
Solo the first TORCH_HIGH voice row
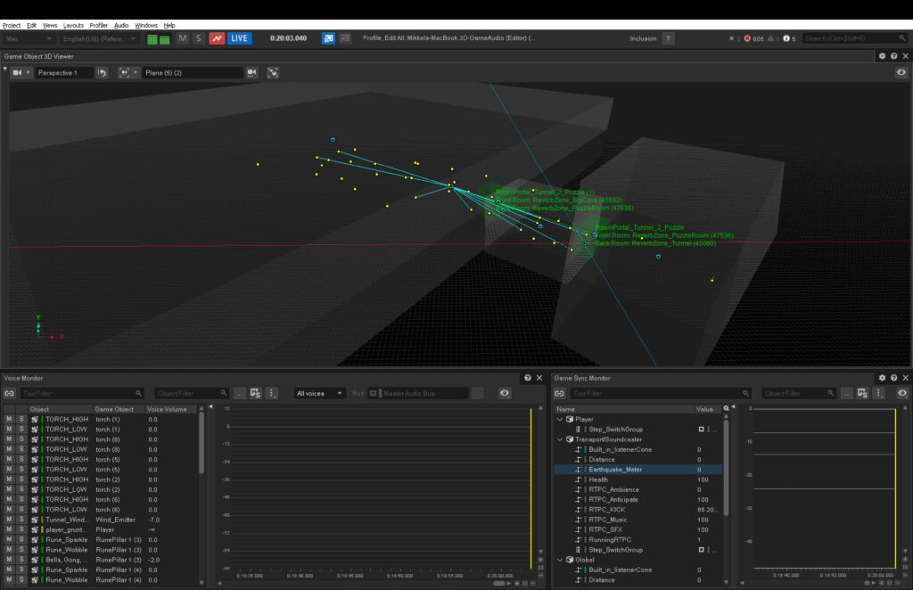[x=21, y=419]
